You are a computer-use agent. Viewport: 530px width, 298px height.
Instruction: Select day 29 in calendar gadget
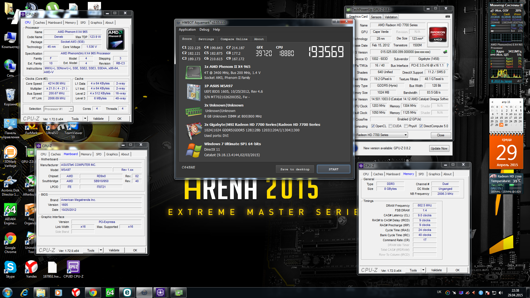(x=501, y=125)
